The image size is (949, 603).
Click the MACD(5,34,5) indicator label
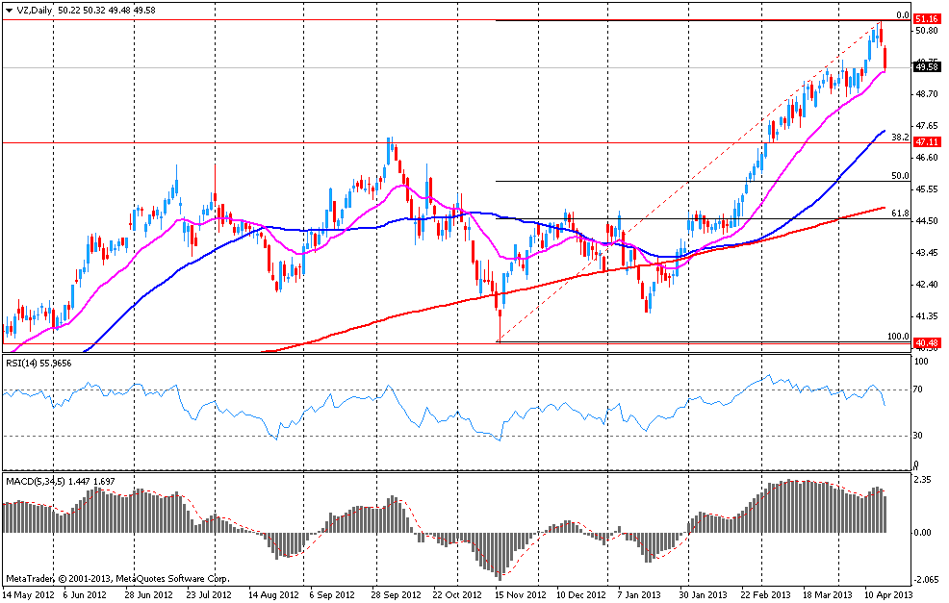(x=61, y=482)
